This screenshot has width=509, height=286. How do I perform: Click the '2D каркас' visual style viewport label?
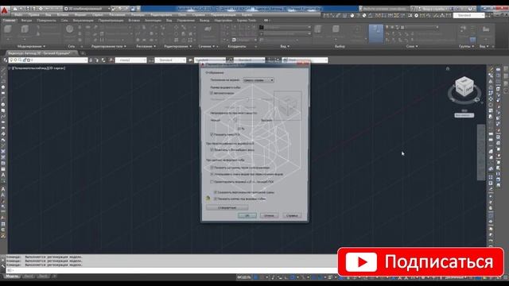[x=56, y=68]
